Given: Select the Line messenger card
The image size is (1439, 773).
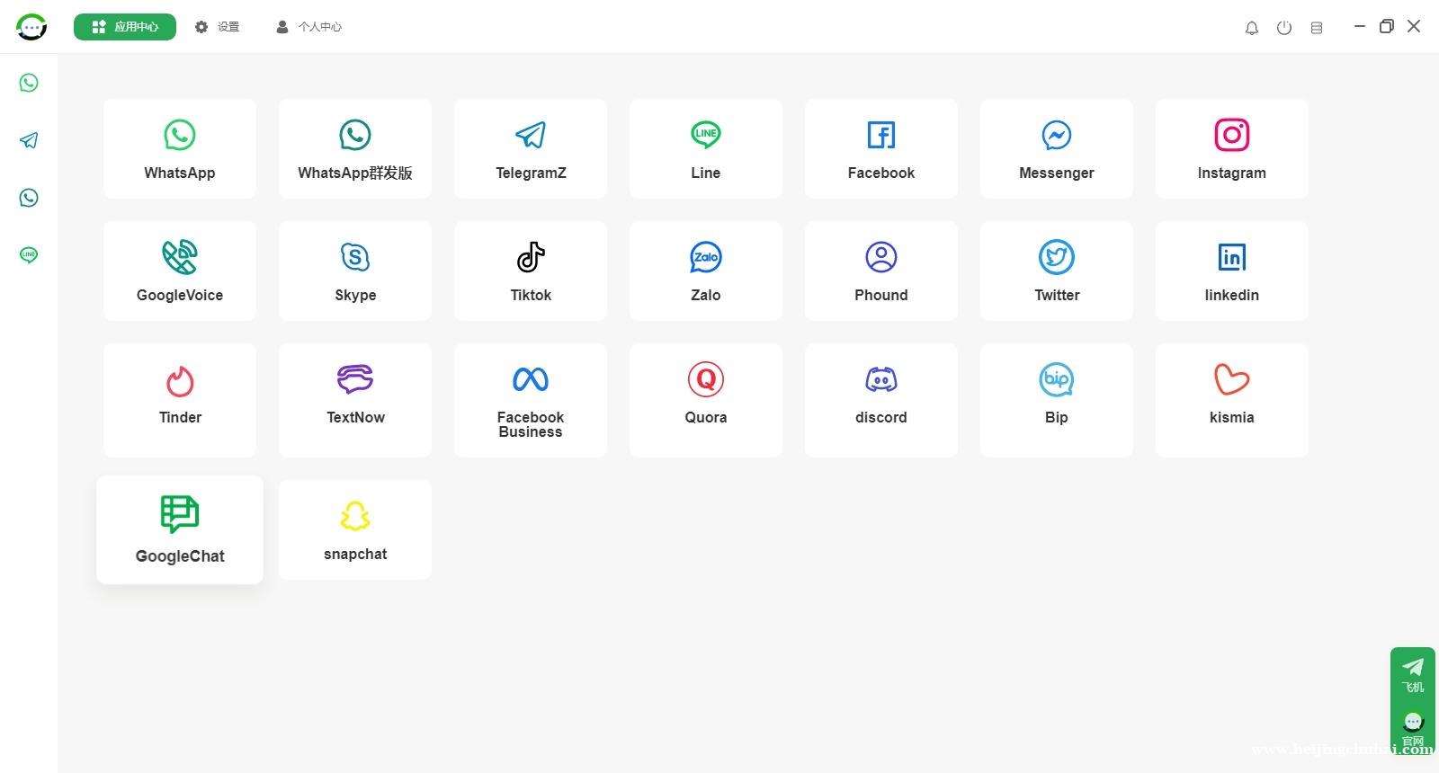Looking at the screenshot, I should (x=706, y=148).
